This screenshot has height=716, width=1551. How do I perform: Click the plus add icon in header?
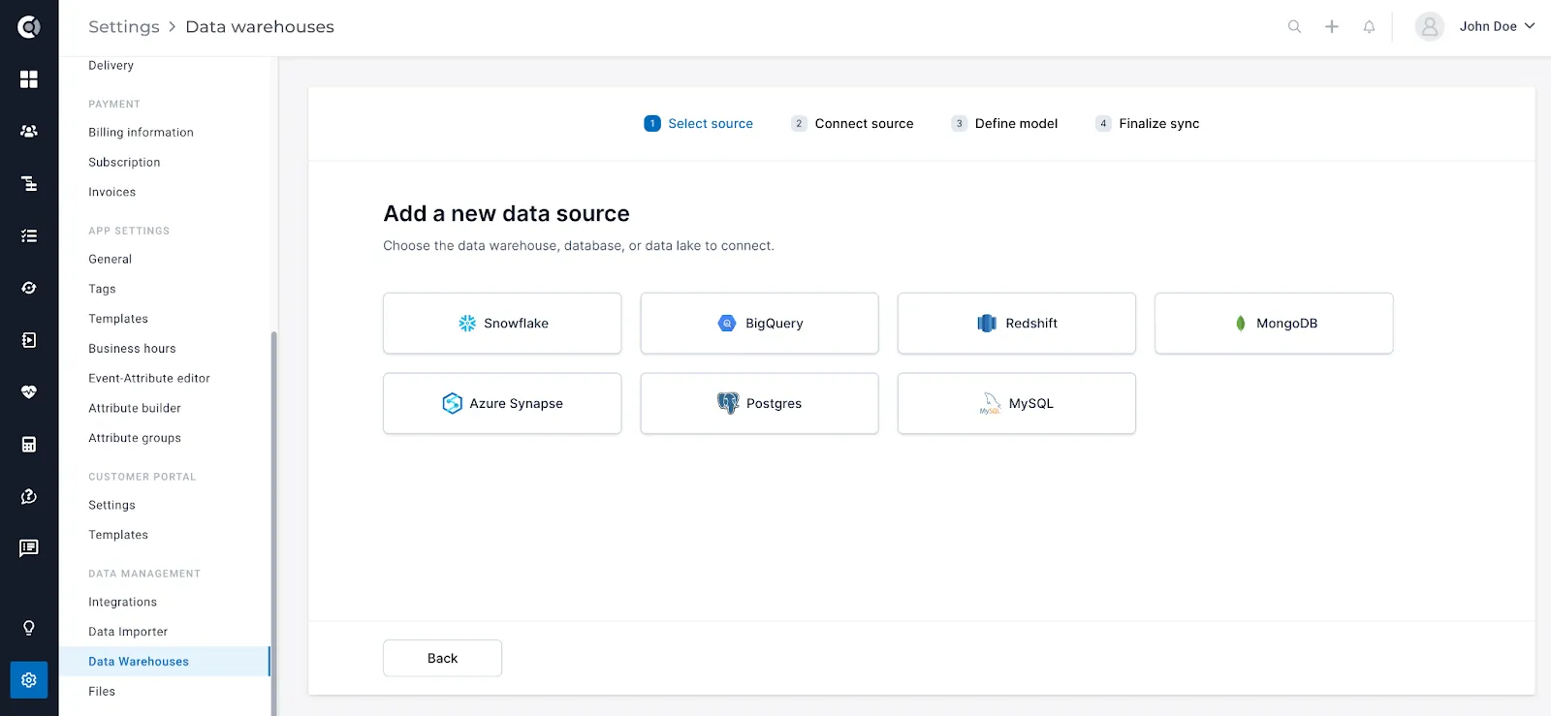point(1332,27)
